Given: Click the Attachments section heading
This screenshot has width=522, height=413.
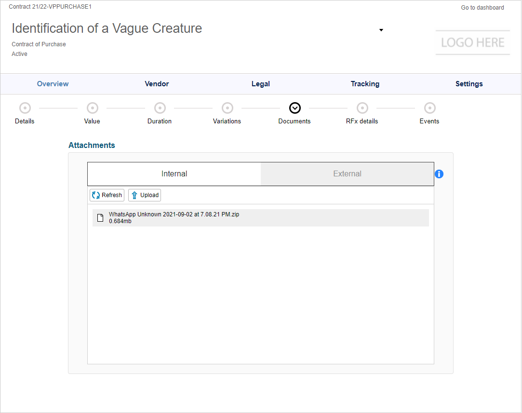Looking at the screenshot, I should click(x=92, y=145).
